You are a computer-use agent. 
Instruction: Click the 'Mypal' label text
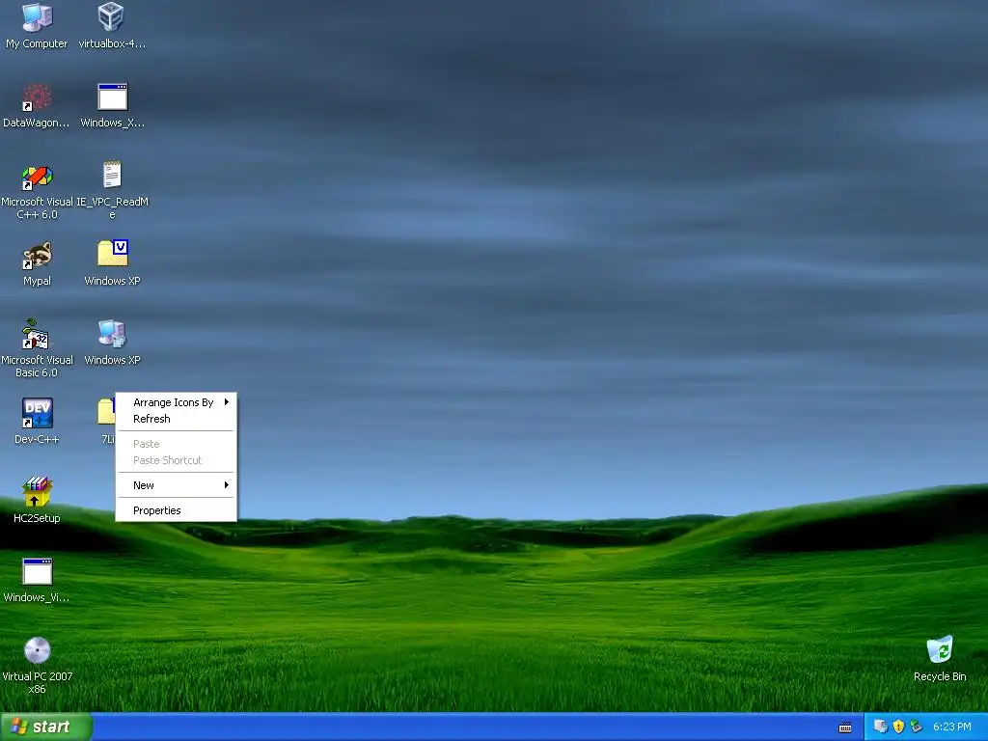(38, 281)
